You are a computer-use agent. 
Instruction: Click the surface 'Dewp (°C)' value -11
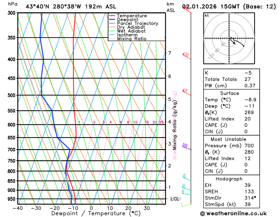(249, 106)
